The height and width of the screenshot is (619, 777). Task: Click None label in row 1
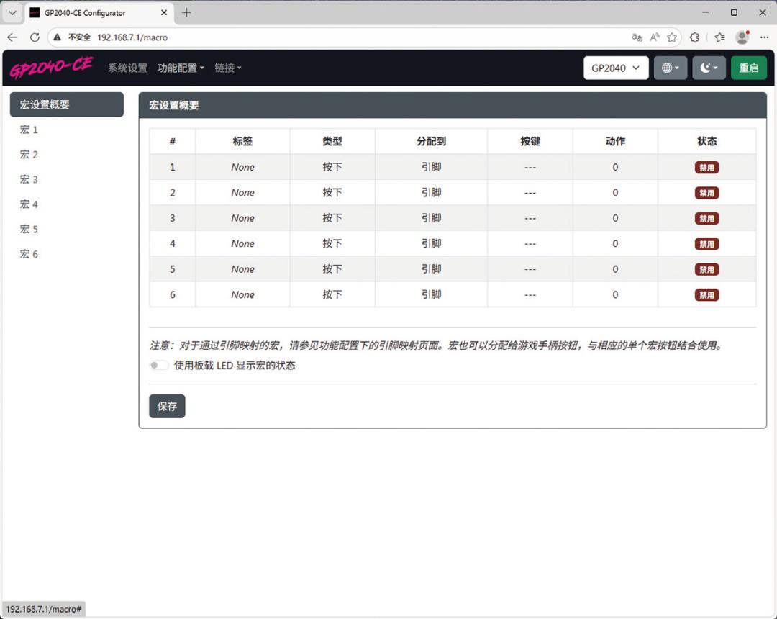pyautogui.click(x=243, y=167)
